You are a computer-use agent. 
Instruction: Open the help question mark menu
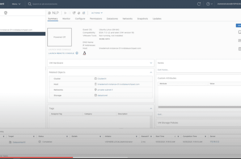click(x=209, y=4)
